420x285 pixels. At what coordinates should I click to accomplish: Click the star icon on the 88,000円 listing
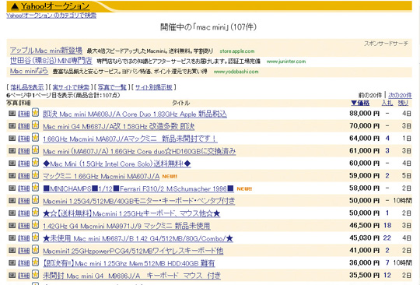[x=35, y=112]
